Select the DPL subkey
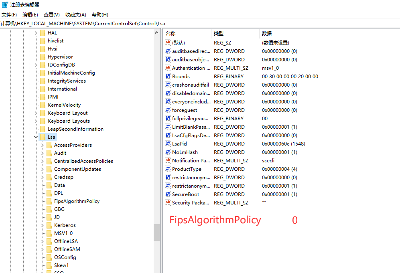The width and height of the screenshot is (400, 273). pos(59,193)
